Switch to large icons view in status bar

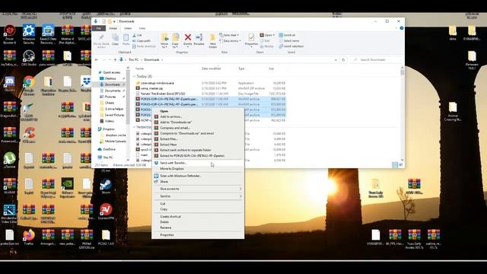[401, 165]
